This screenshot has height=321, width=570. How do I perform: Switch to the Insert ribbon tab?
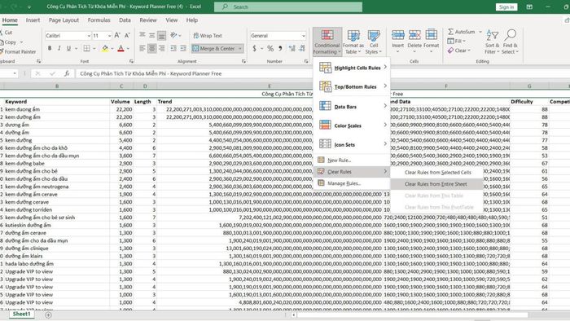(x=33, y=20)
